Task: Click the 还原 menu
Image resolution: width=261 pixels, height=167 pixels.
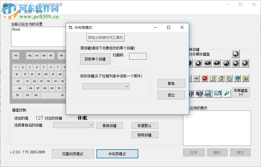Action: (28, 12)
